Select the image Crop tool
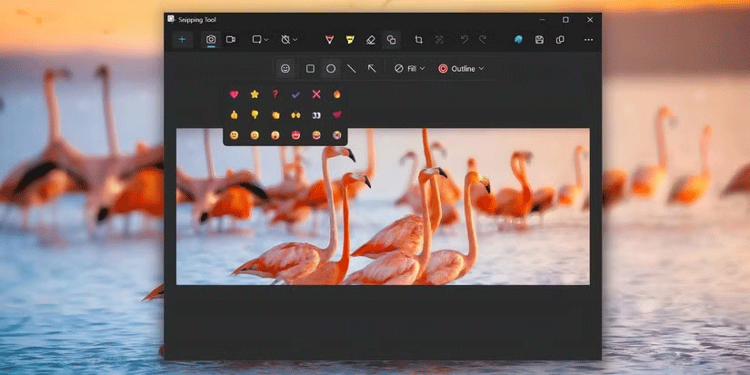This screenshot has width=750, height=375. 418,40
